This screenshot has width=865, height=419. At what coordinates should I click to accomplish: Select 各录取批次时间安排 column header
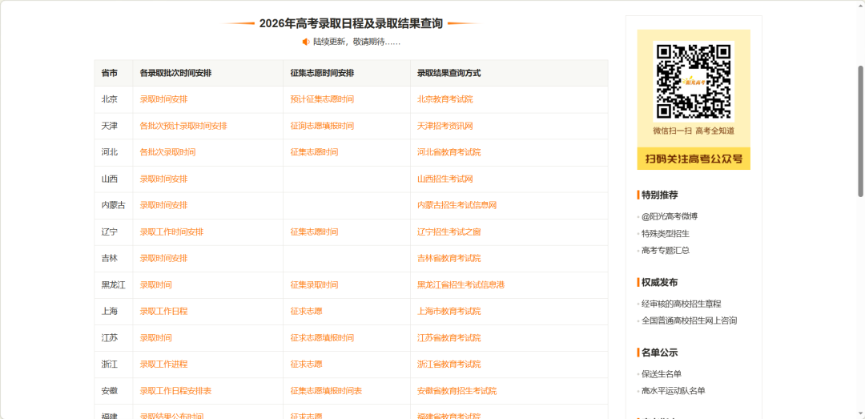click(176, 73)
